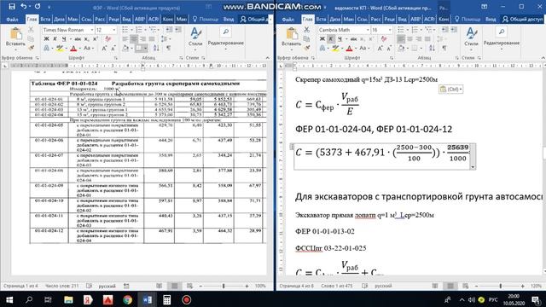Click Вход sign-in in left Word window
The height and width of the screenshot is (307, 546).
coord(229,19)
